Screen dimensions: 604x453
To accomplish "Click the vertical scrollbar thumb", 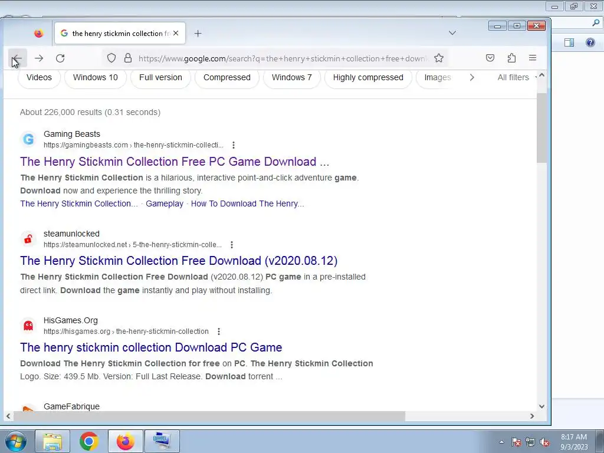I will coord(541,128).
